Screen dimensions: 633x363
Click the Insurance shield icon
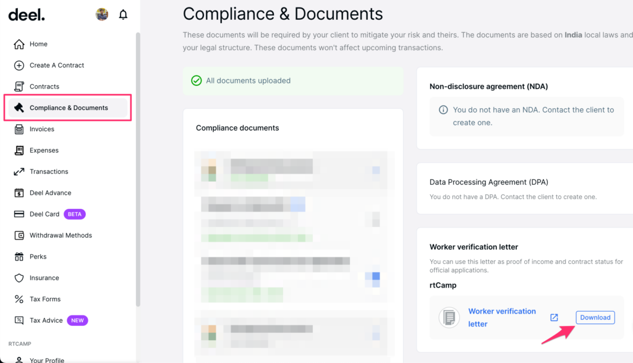point(19,278)
